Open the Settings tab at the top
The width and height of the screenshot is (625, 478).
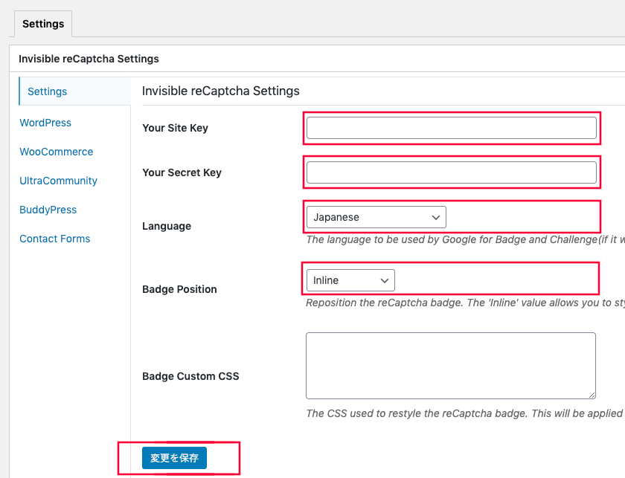(x=43, y=24)
